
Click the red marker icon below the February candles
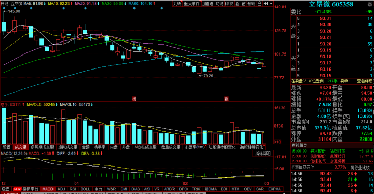tap(226, 99)
